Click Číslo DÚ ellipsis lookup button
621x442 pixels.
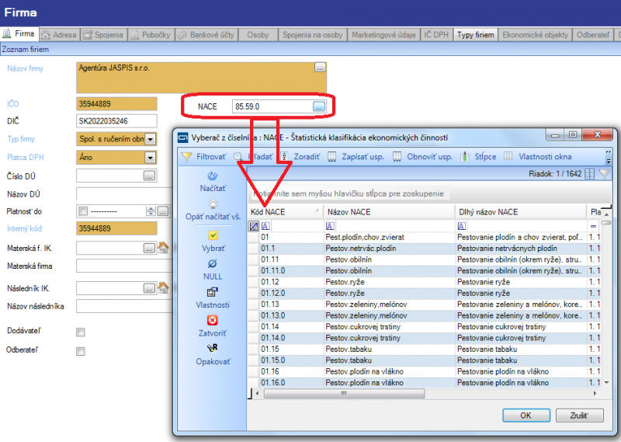click(149, 176)
